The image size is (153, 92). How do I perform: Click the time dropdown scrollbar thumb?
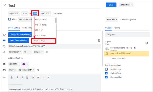[56, 21]
